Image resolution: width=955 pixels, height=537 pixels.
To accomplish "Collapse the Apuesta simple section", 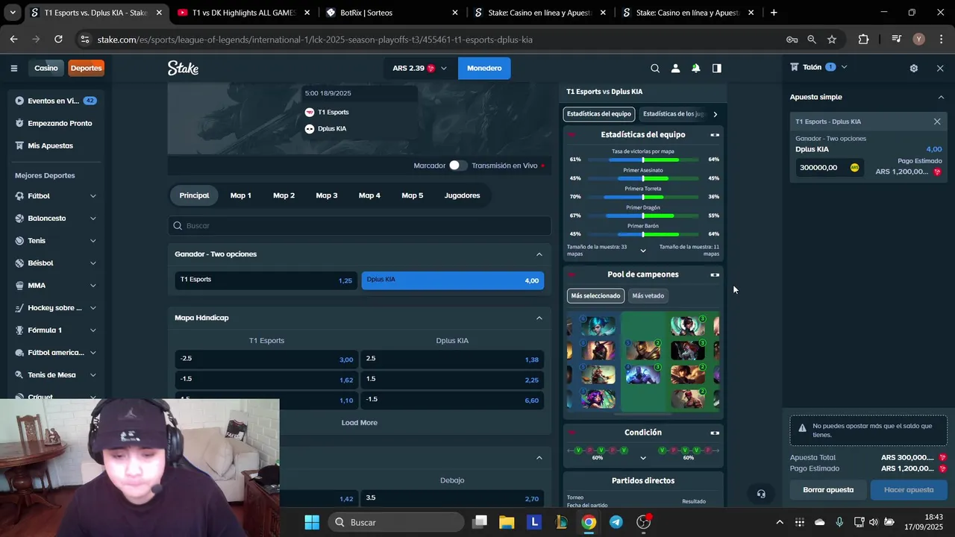I will pyautogui.click(x=941, y=97).
